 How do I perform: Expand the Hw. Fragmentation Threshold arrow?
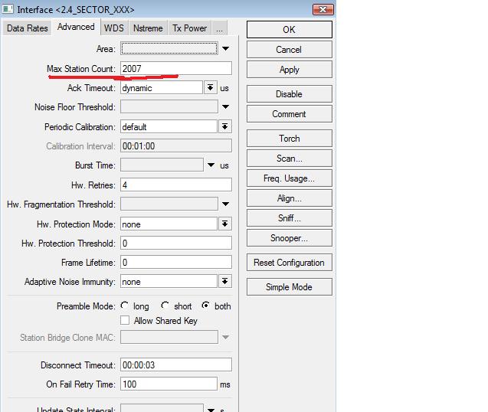pyautogui.click(x=226, y=204)
